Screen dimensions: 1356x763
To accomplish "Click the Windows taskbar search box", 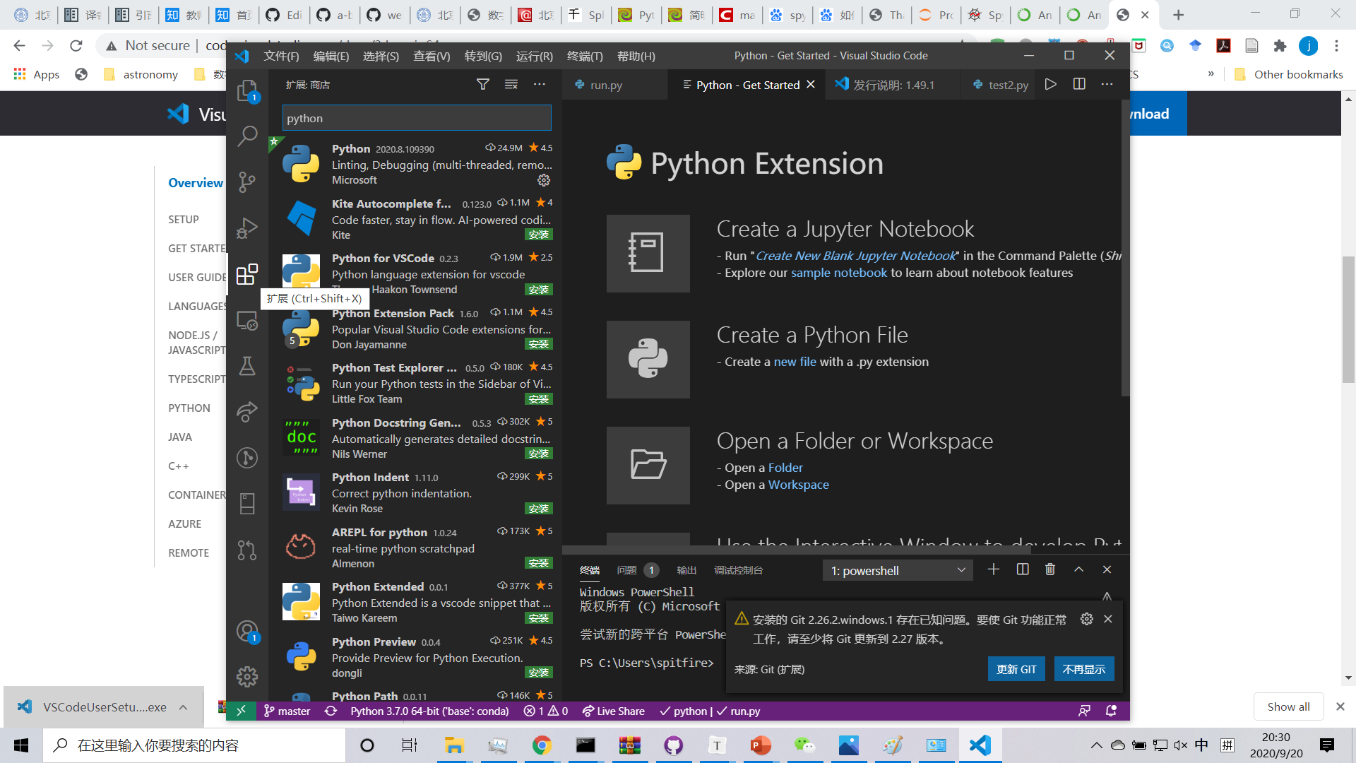I will pyautogui.click(x=194, y=745).
